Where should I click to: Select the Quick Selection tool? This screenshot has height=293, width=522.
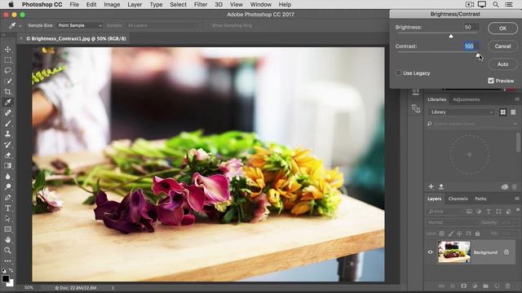click(7, 81)
